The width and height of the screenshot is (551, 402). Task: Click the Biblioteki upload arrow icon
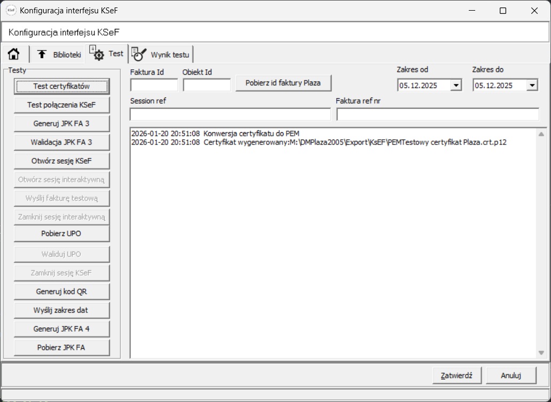(x=42, y=54)
